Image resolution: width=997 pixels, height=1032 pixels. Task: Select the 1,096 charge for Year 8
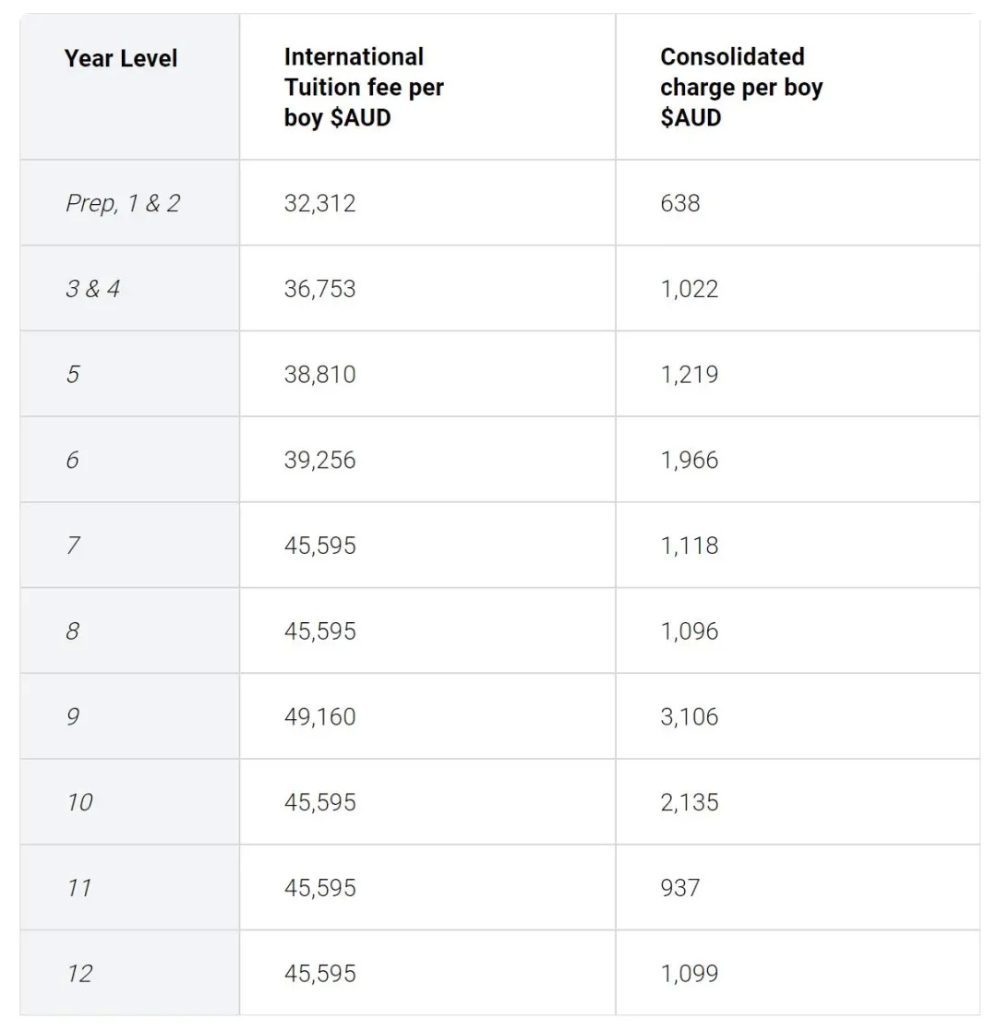(690, 631)
